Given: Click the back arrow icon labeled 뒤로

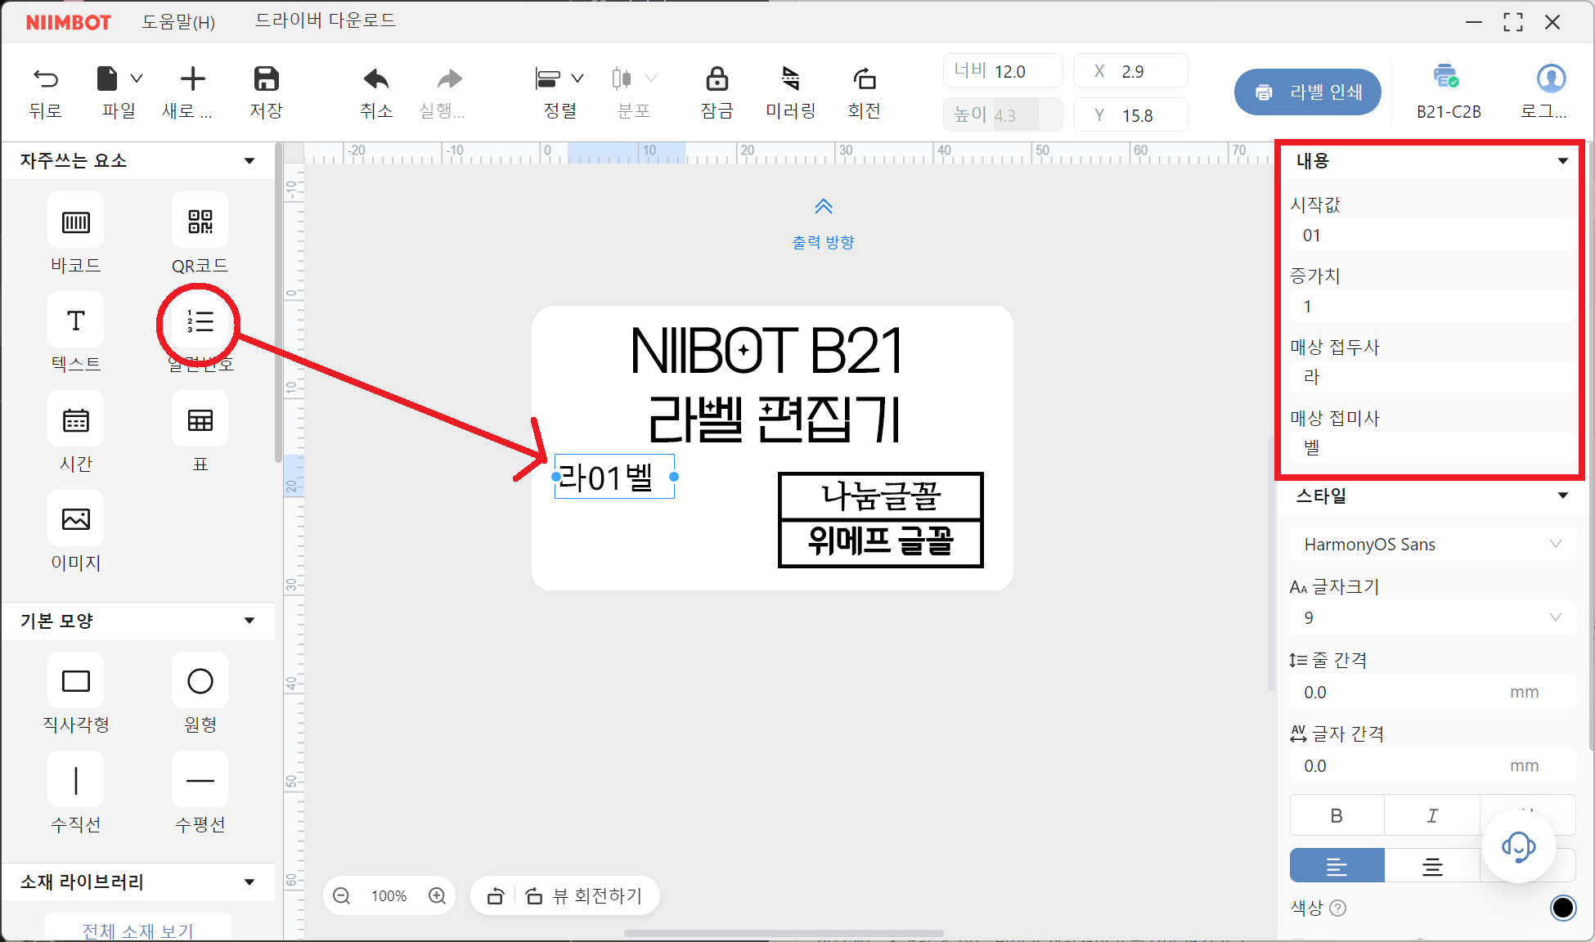Looking at the screenshot, I should (x=46, y=79).
